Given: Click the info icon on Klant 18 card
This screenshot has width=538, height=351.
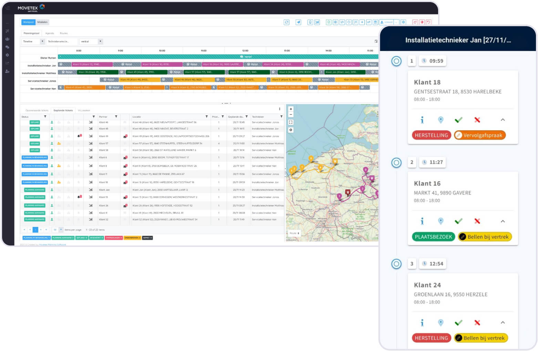Looking at the screenshot, I should click(x=422, y=120).
